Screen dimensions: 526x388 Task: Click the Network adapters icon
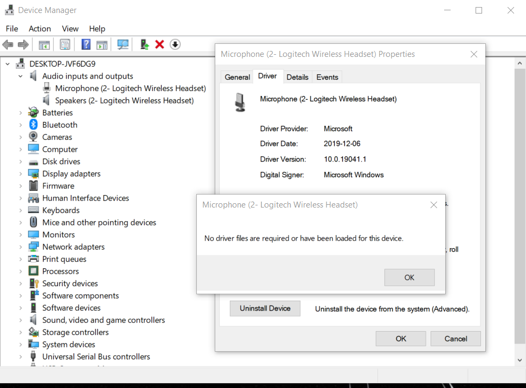coord(33,247)
